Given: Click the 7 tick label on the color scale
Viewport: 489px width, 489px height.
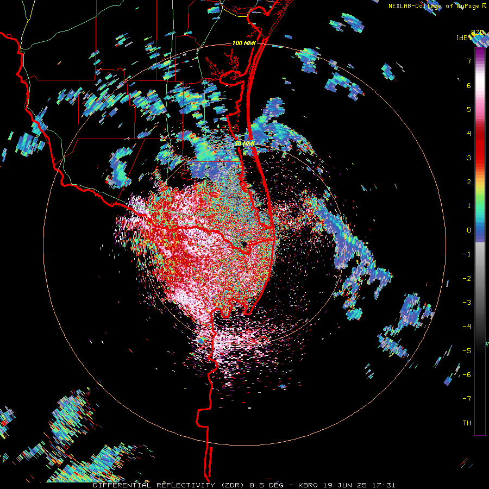Looking at the screenshot, I should click(469, 61).
